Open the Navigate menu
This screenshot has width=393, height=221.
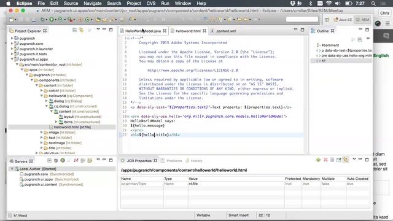[x=93, y=3]
